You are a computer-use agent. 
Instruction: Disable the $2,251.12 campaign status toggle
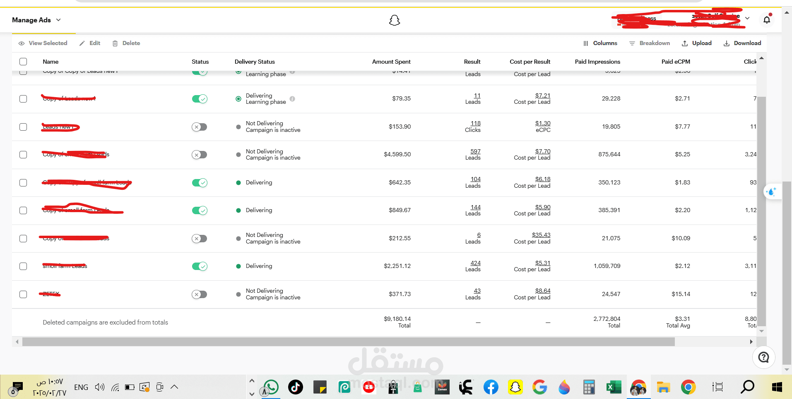click(200, 266)
